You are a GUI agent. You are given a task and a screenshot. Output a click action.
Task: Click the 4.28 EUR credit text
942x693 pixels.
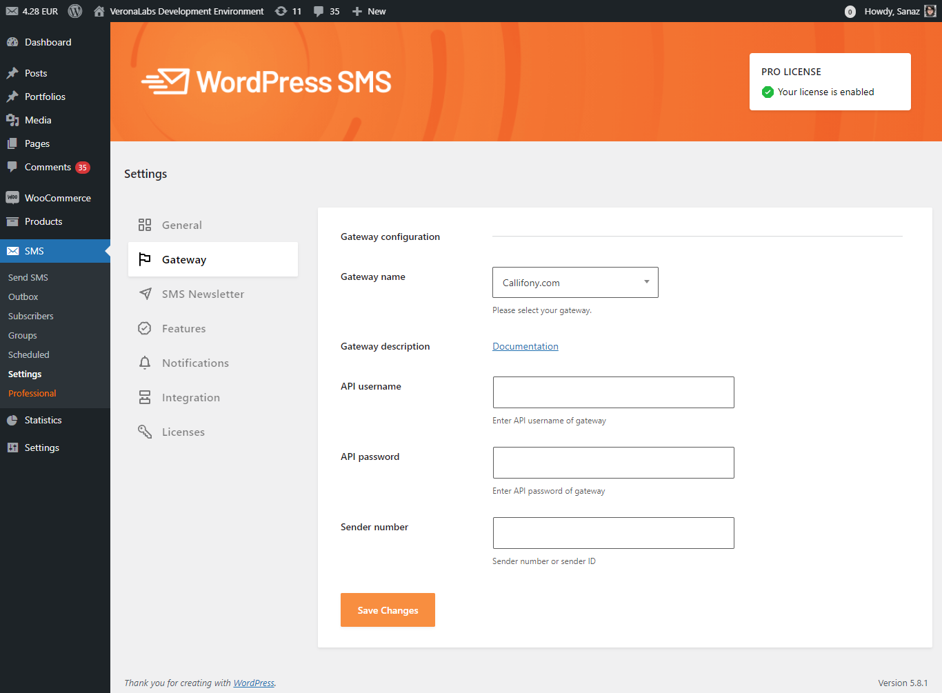point(40,11)
